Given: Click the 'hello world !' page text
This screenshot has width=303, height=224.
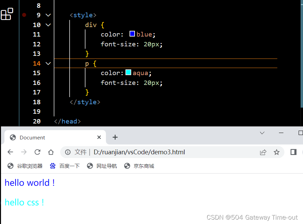Looking at the screenshot, I should (x=29, y=183).
